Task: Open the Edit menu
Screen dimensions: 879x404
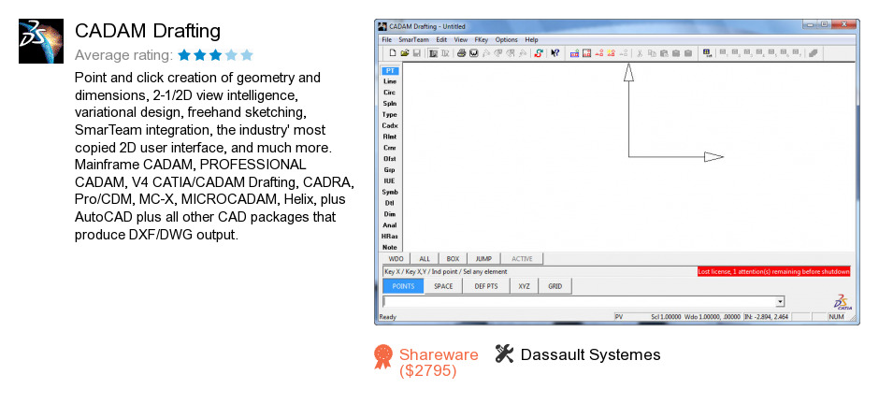Action: (441, 40)
